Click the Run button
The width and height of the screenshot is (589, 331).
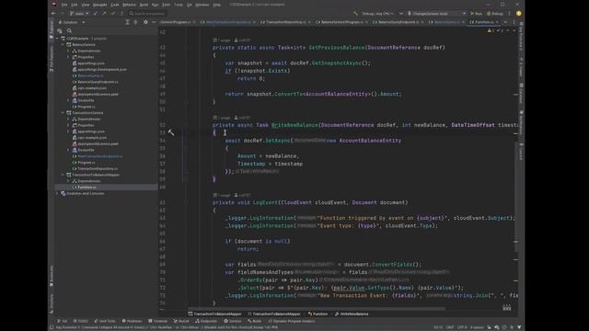coord(477,14)
